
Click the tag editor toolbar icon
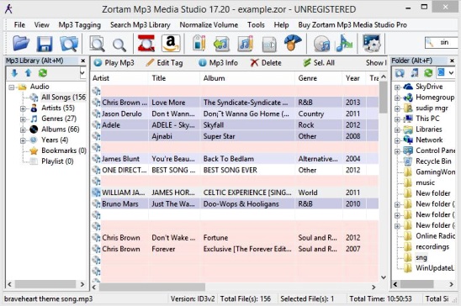click(x=199, y=44)
